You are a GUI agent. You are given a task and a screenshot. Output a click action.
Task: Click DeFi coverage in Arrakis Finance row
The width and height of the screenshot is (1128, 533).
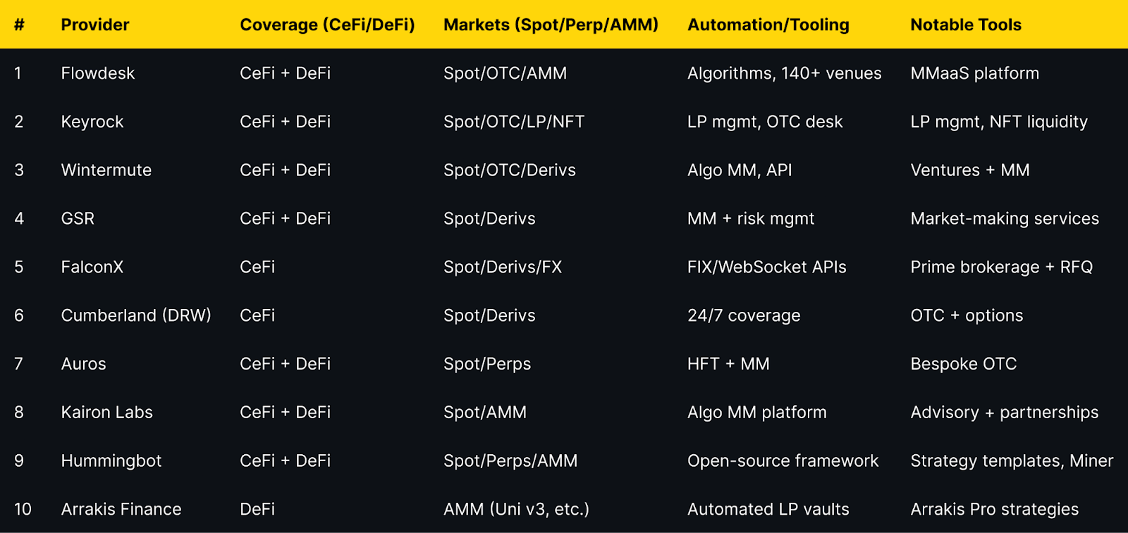[257, 510]
